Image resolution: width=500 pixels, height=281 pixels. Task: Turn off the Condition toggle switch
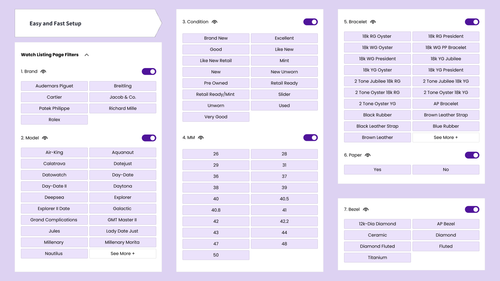[x=310, y=22]
